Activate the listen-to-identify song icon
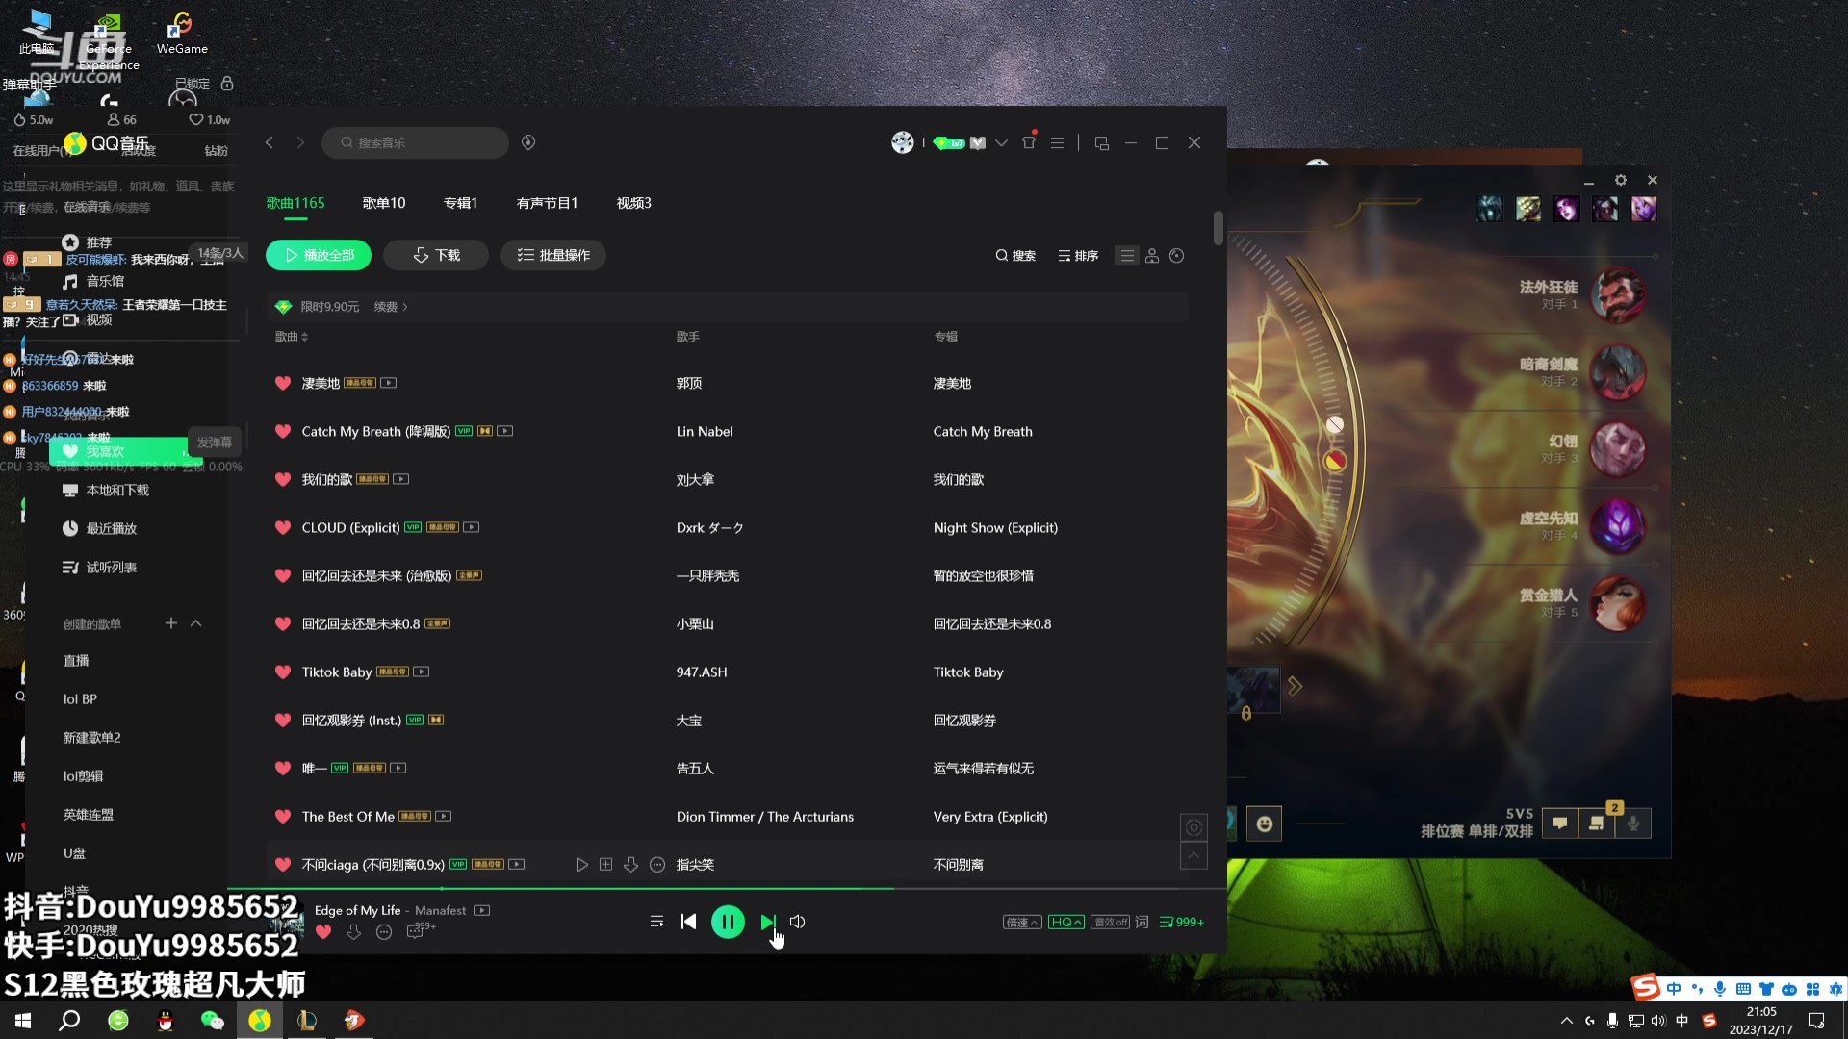 pyautogui.click(x=528, y=142)
